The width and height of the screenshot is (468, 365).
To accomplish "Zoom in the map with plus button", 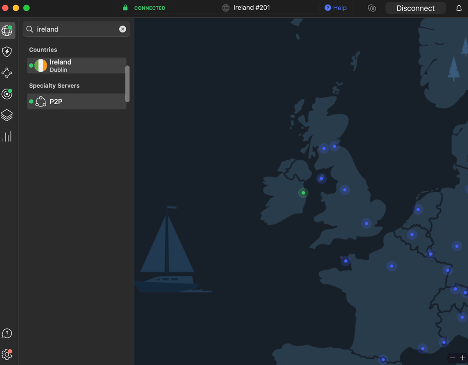I will (463, 358).
